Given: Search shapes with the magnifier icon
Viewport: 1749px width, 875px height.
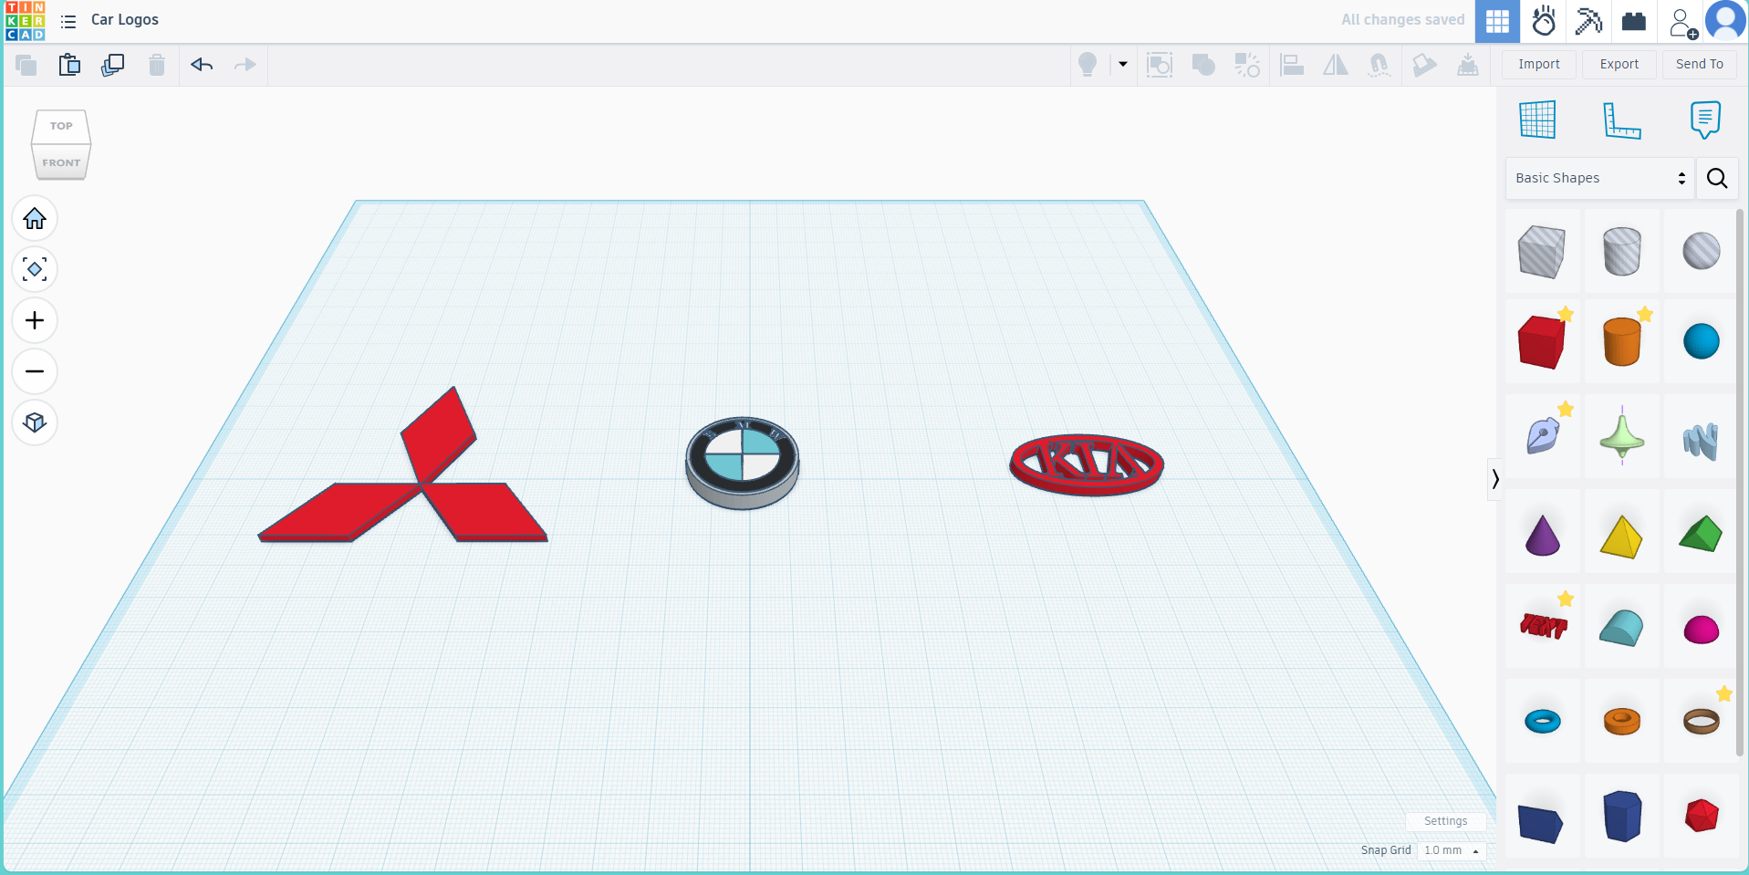Looking at the screenshot, I should [1717, 178].
